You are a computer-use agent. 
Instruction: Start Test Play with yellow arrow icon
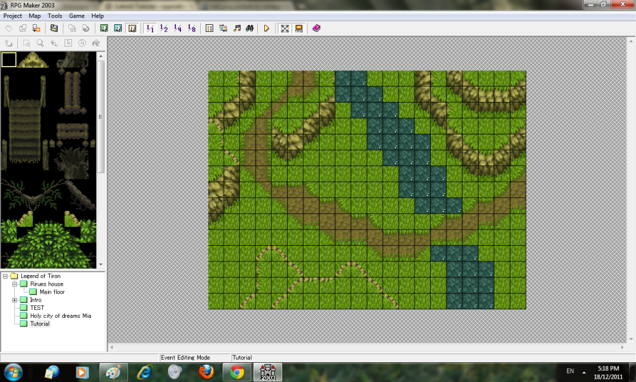267,29
